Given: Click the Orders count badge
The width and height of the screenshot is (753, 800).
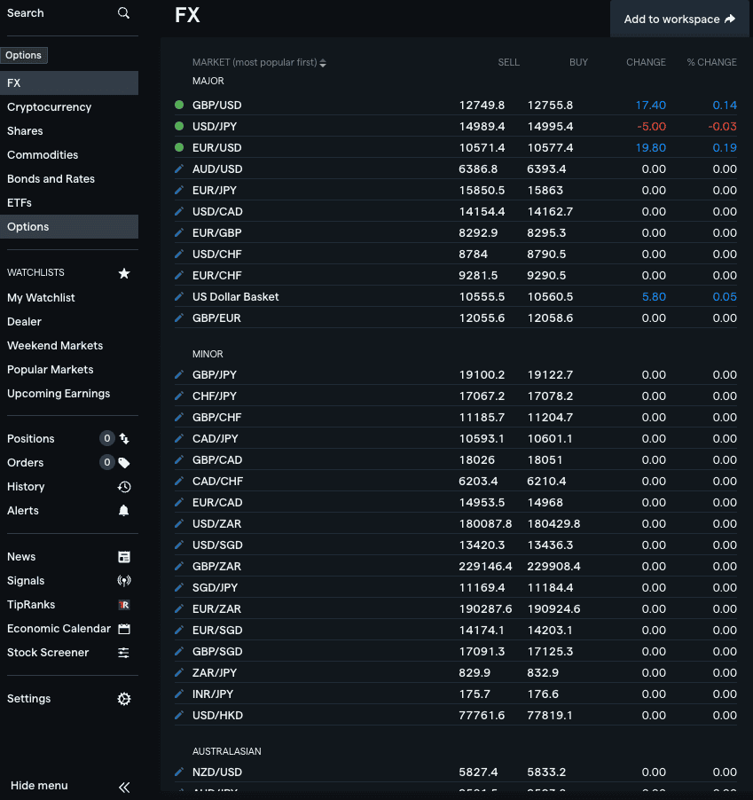Looking at the screenshot, I should pos(106,463).
